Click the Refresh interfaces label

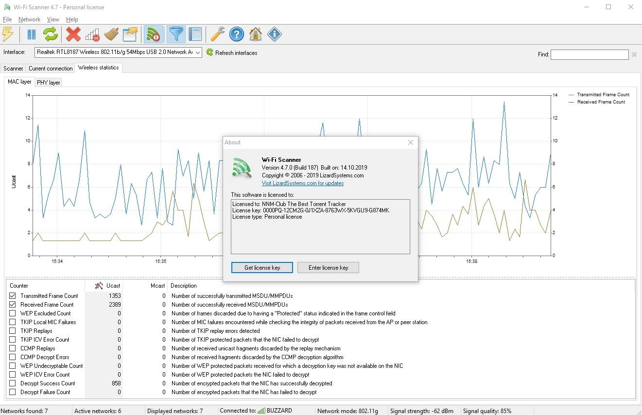(x=236, y=52)
